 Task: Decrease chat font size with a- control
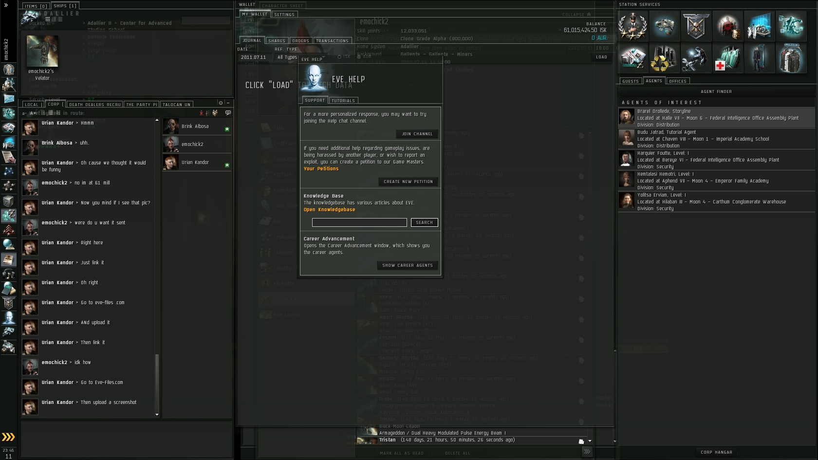point(24,113)
